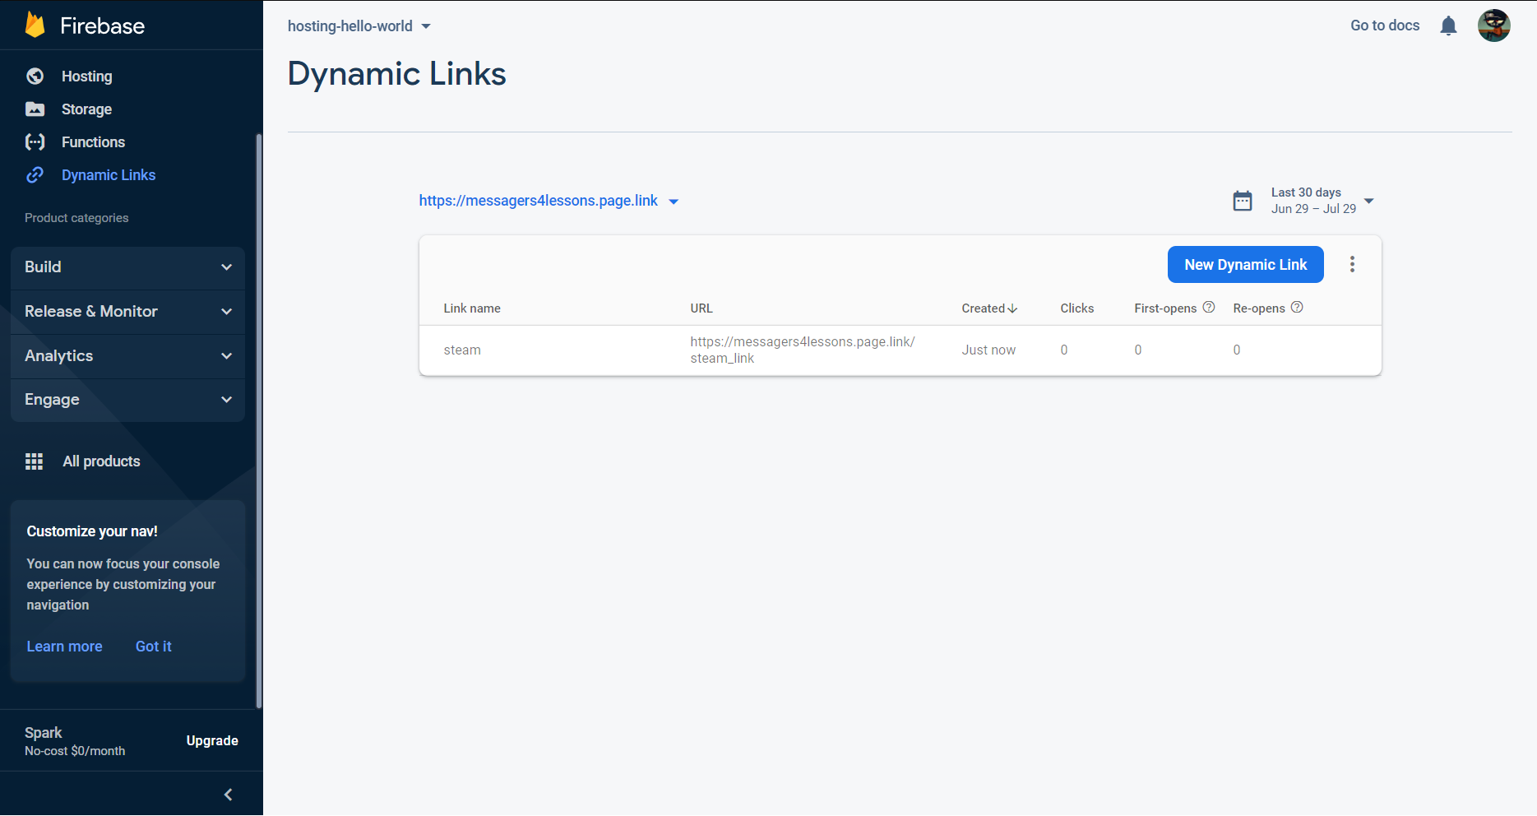This screenshot has width=1537, height=816.
Task: Expand the Engage category
Action: coord(127,400)
